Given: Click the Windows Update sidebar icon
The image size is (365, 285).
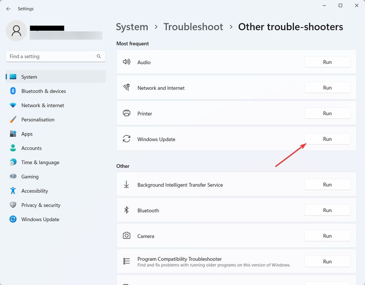Looking at the screenshot, I should 13,219.
